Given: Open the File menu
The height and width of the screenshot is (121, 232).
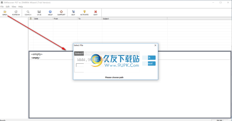Looking at the screenshot, I should point(2,7).
